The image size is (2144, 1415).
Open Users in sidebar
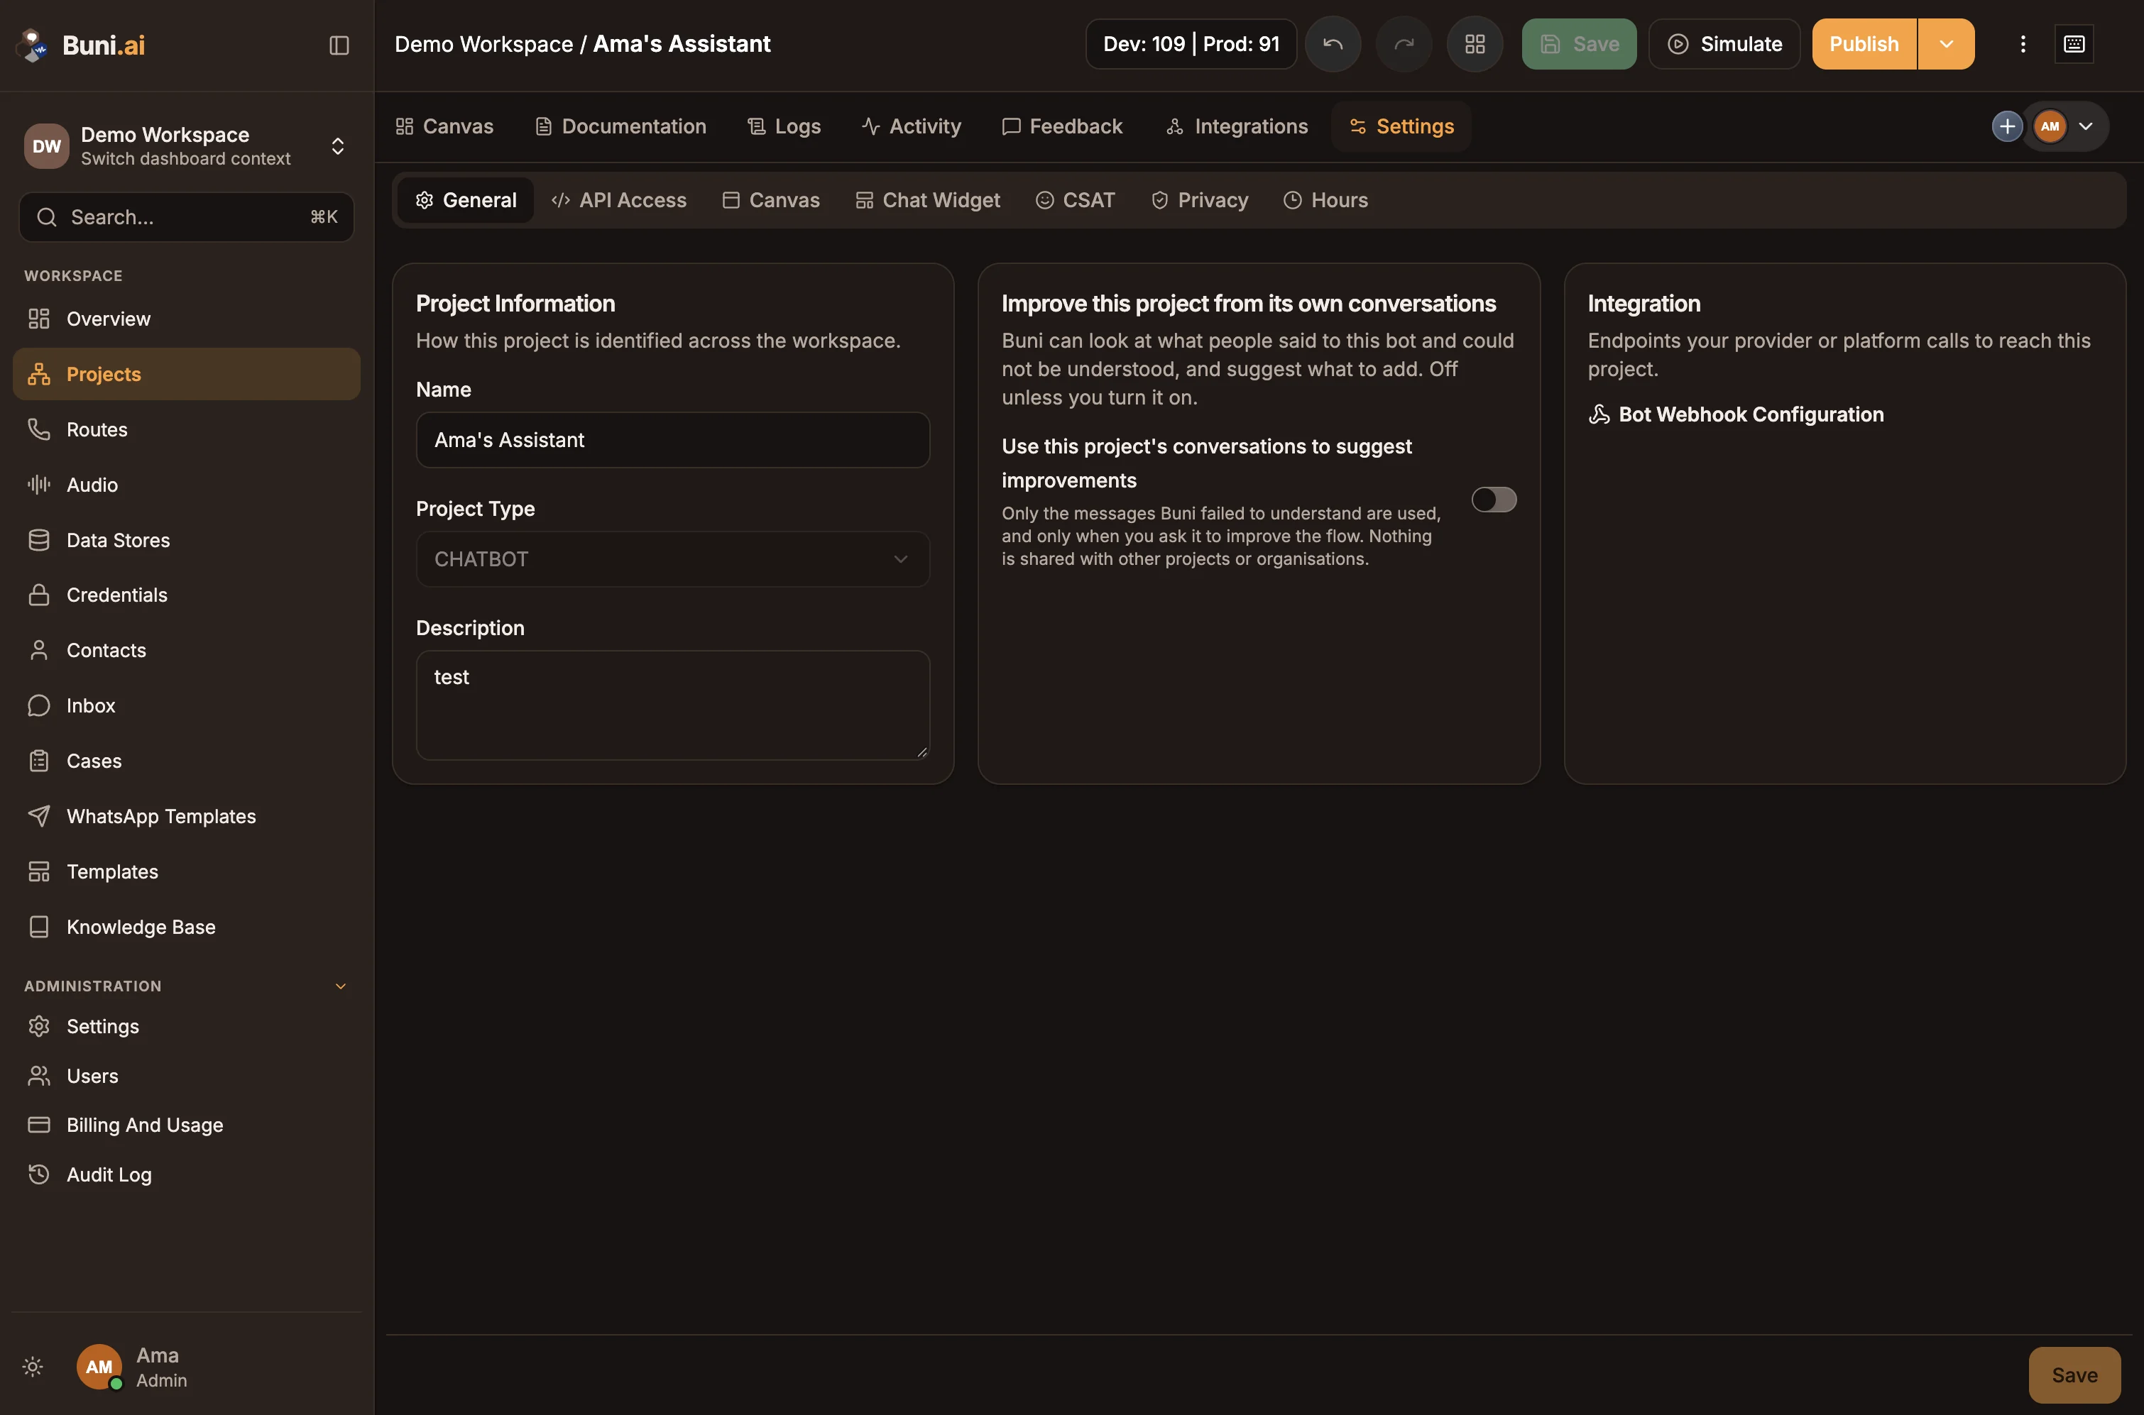click(x=186, y=1076)
